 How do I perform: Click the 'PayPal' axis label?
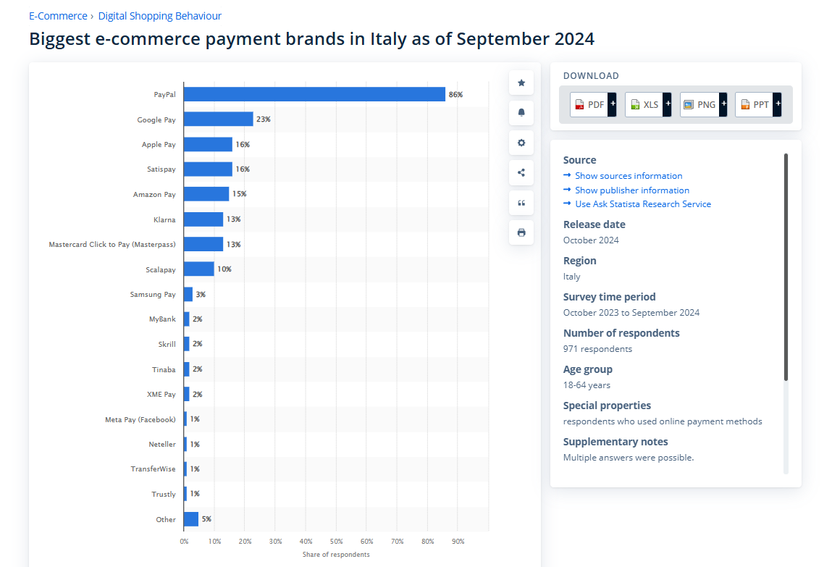[164, 94]
